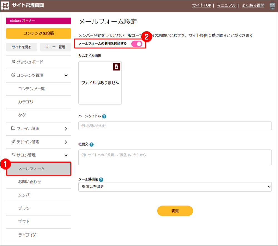The width and height of the screenshot is (278, 246).
Task: Click the サイトを見る button
Action: pos(21,47)
